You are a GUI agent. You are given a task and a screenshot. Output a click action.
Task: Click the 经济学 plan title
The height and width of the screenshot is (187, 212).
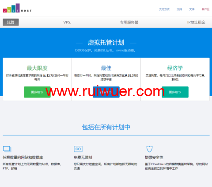coord(175,68)
